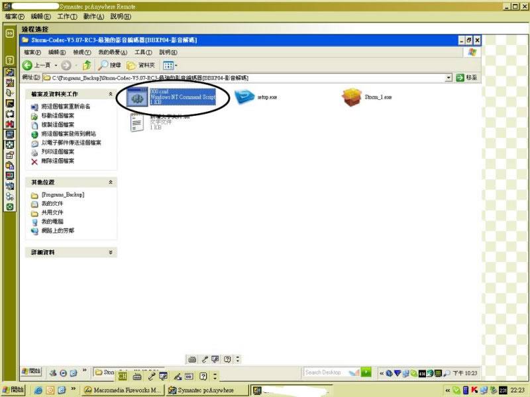Toggle the 資料夾 folders pane
This screenshot has height=397, width=530.
(140, 65)
